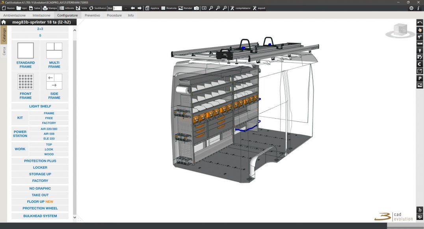The image size is (424, 229).
Task: Enable the MULTI FRAME option
Action: click(54, 55)
